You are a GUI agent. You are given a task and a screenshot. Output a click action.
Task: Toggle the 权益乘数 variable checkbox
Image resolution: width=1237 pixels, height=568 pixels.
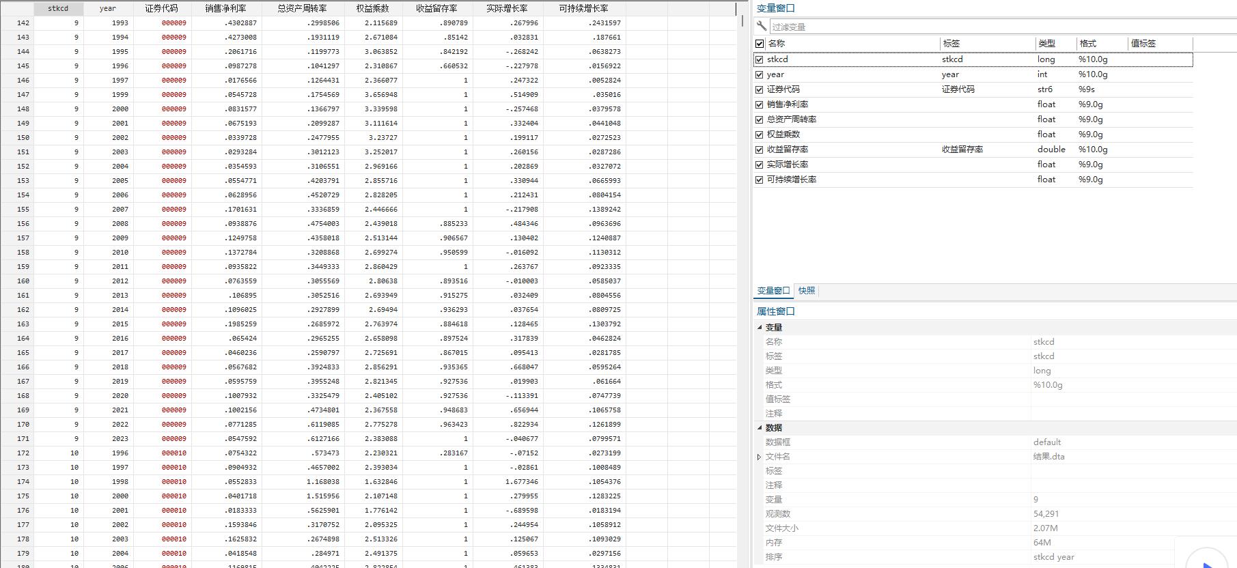[x=760, y=134]
